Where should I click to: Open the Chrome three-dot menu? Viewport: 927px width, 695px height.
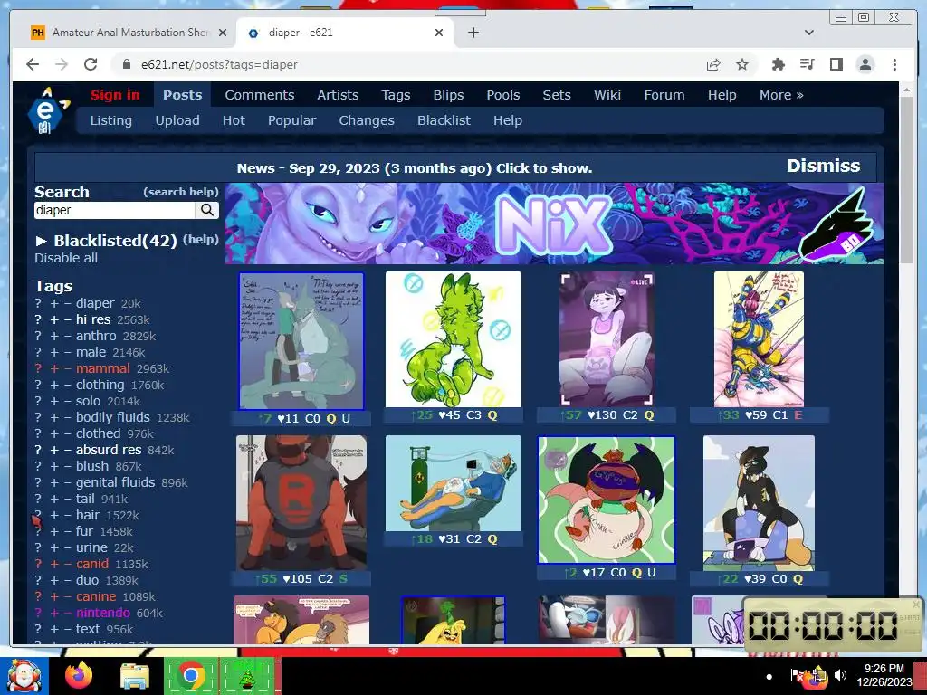[894, 64]
